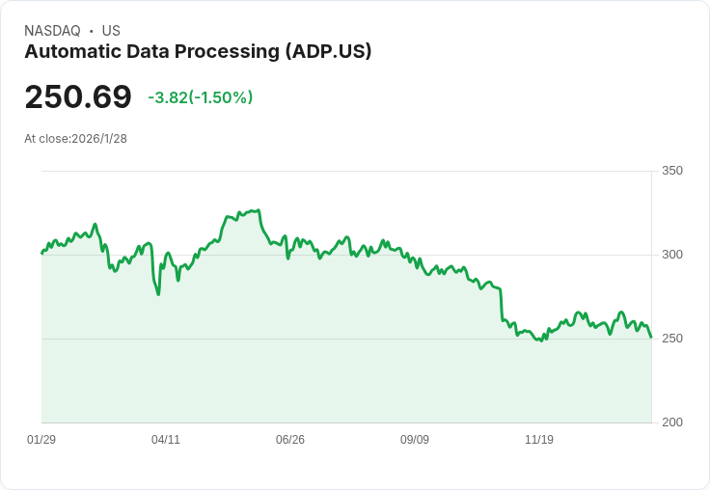Click the leftmost start of the price line
This screenshot has height=490, width=710.
coord(41,253)
